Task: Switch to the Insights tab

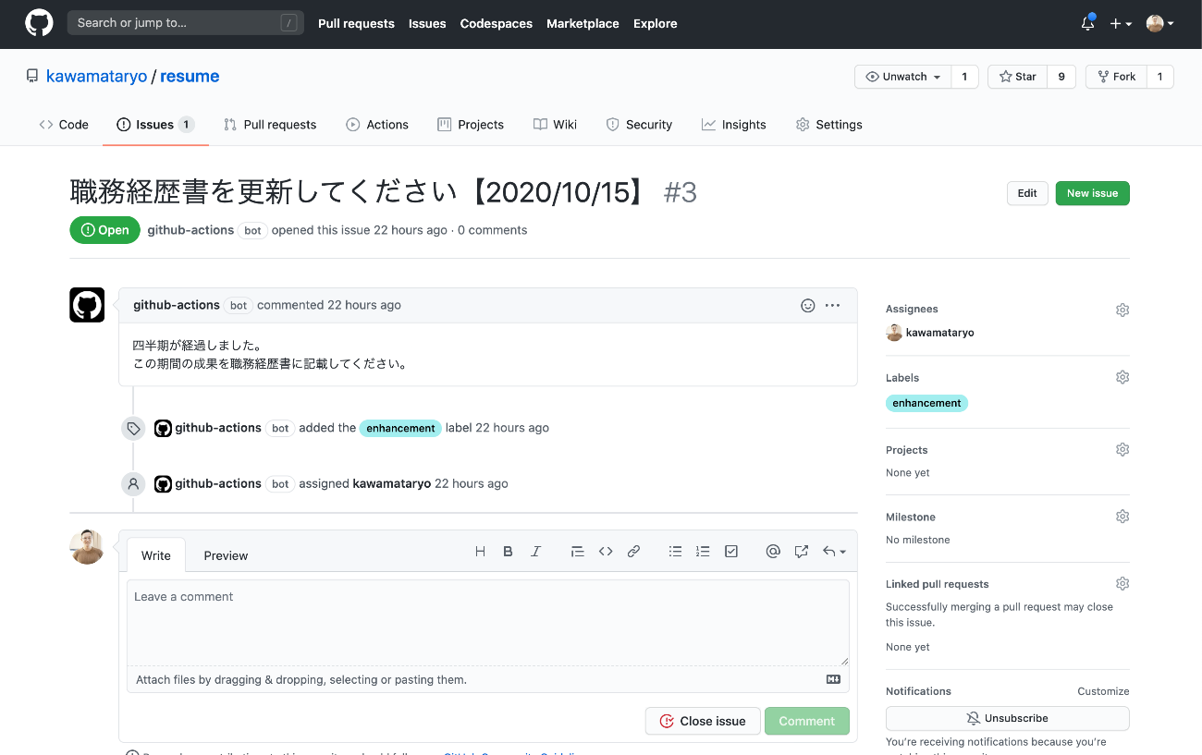Action: [734, 125]
